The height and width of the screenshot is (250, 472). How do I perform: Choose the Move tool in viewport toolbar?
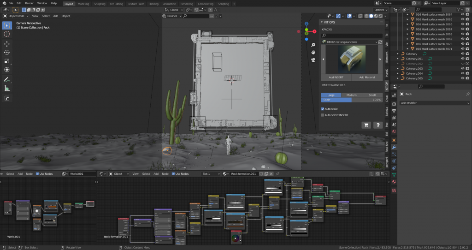pos(6,44)
